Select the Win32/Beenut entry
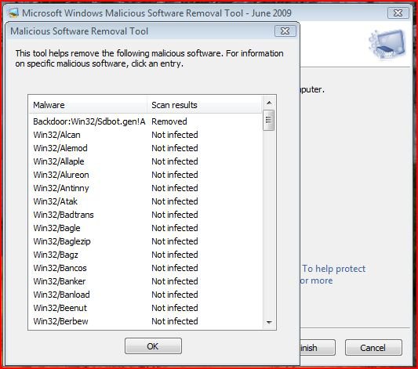418x369 pixels. [145, 308]
